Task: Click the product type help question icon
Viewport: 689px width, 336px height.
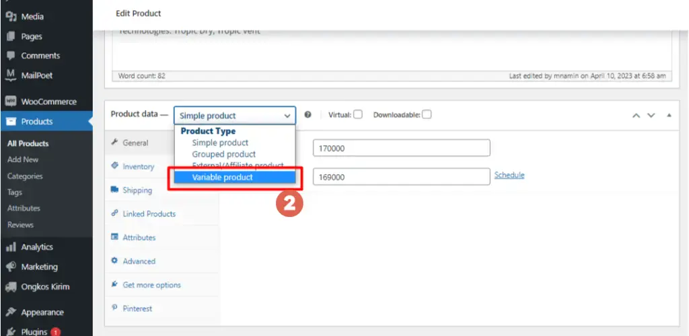Action: pyautogui.click(x=308, y=114)
